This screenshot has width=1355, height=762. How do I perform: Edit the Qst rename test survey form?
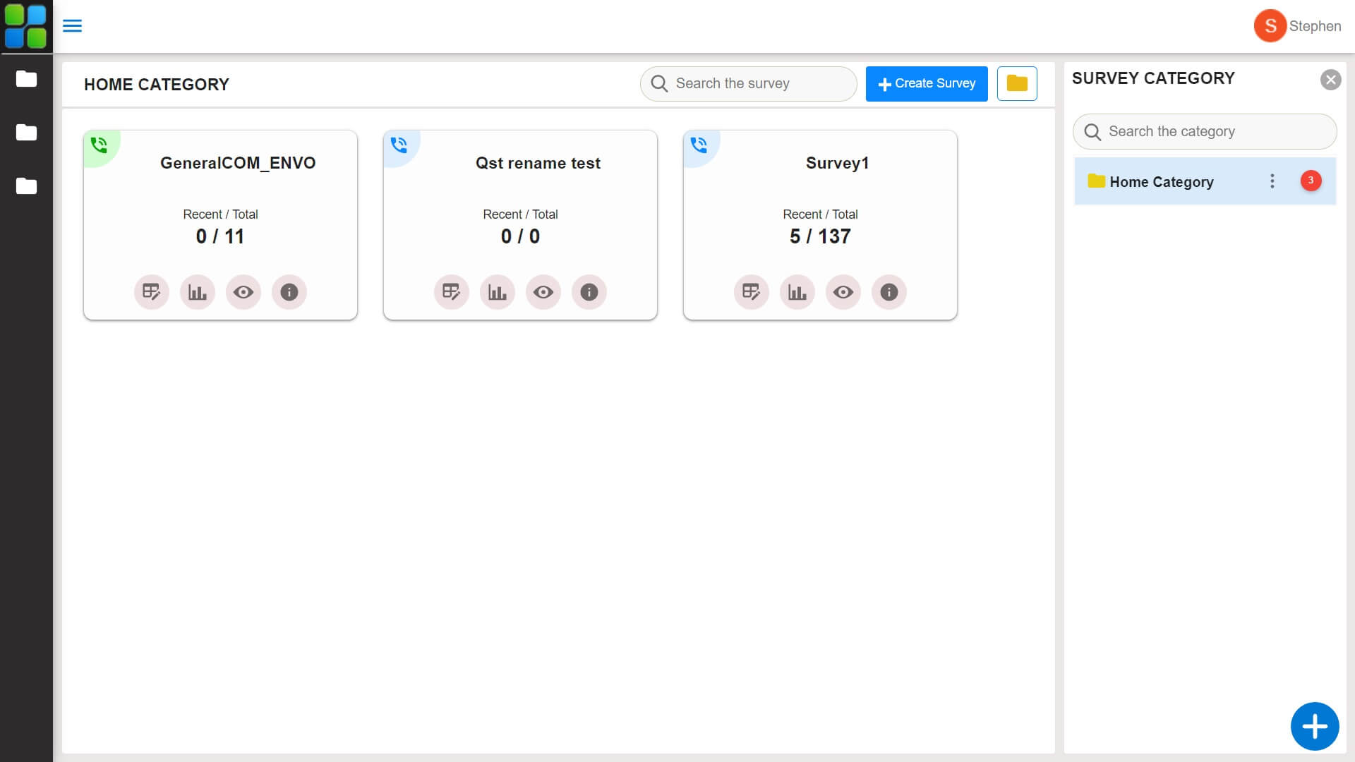[x=452, y=292]
